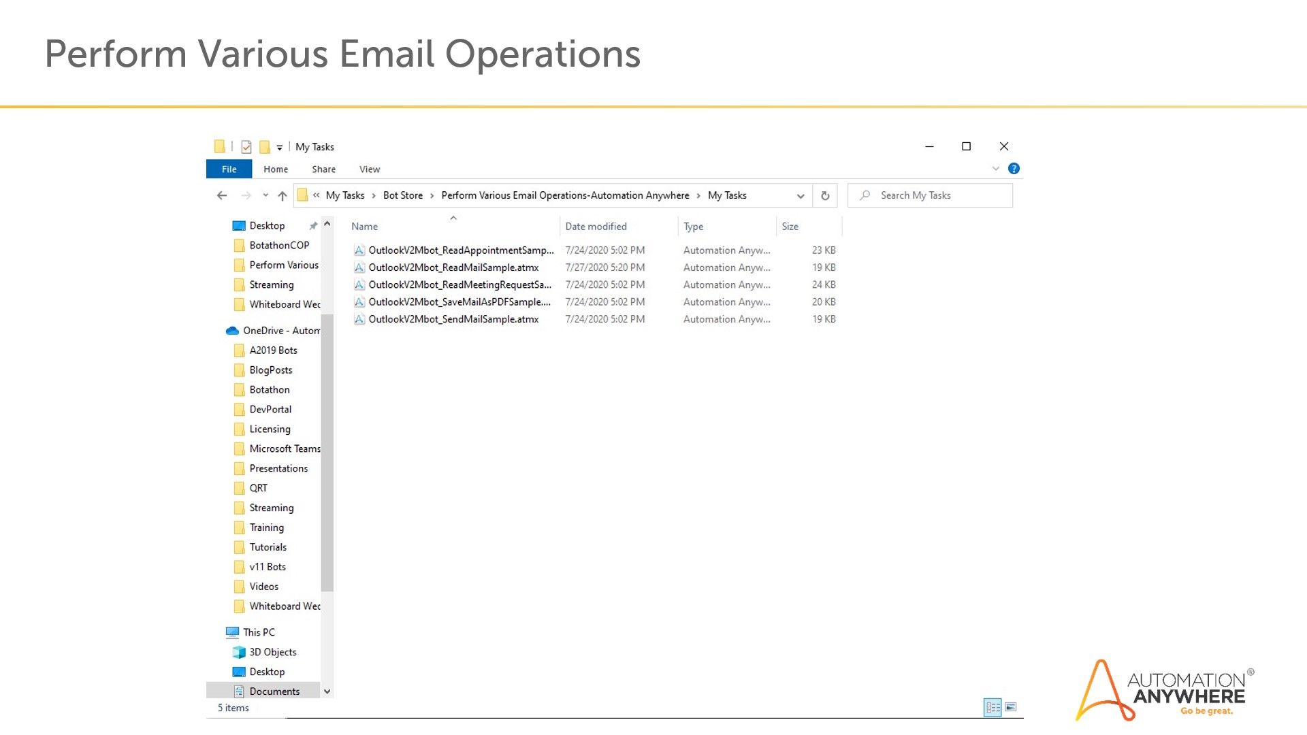The width and height of the screenshot is (1307, 735).
Task: Open the Recent locations dropdown arrow
Action: [x=265, y=196]
